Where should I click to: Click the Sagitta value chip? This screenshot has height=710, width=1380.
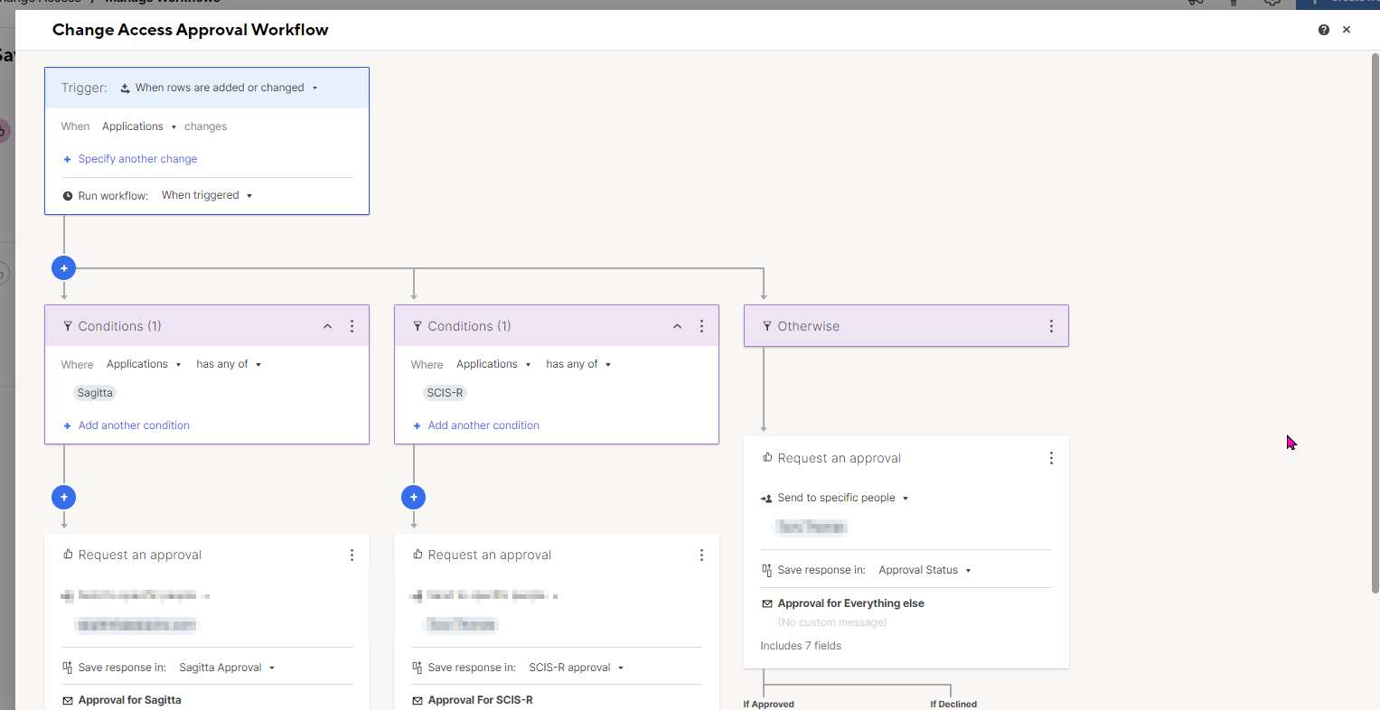click(95, 393)
